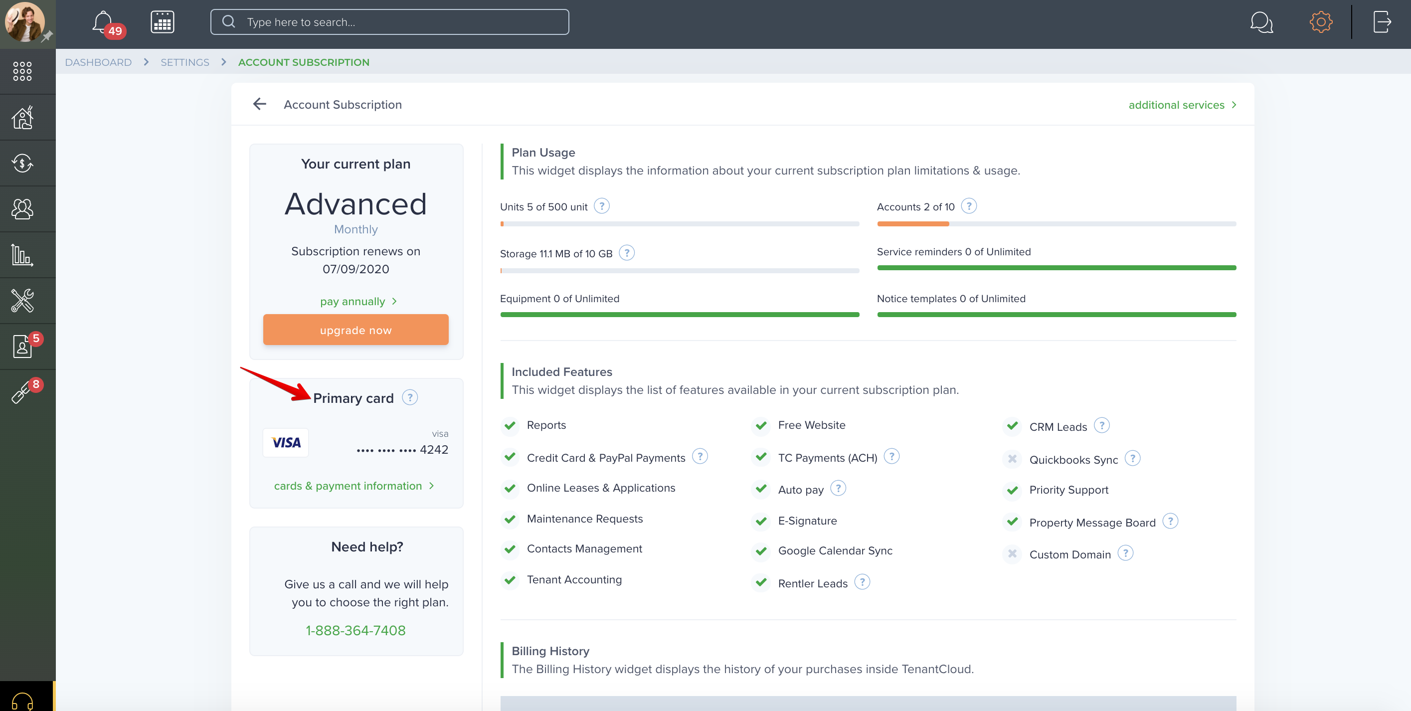Viewport: 1411px width, 711px height.
Task: Click the back arrow beside Account Subscription
Action: click(260, 104)
